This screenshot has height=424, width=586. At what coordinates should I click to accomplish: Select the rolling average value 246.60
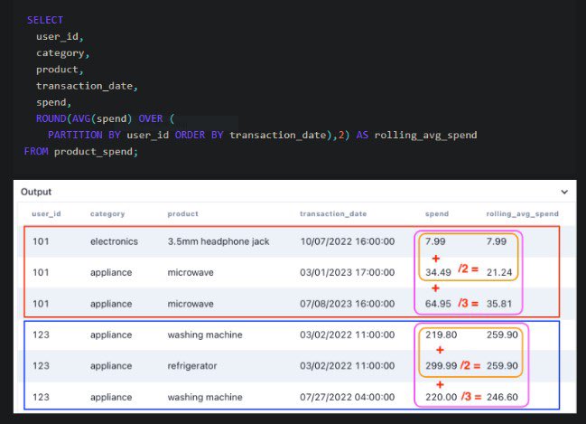click(502, 397)
